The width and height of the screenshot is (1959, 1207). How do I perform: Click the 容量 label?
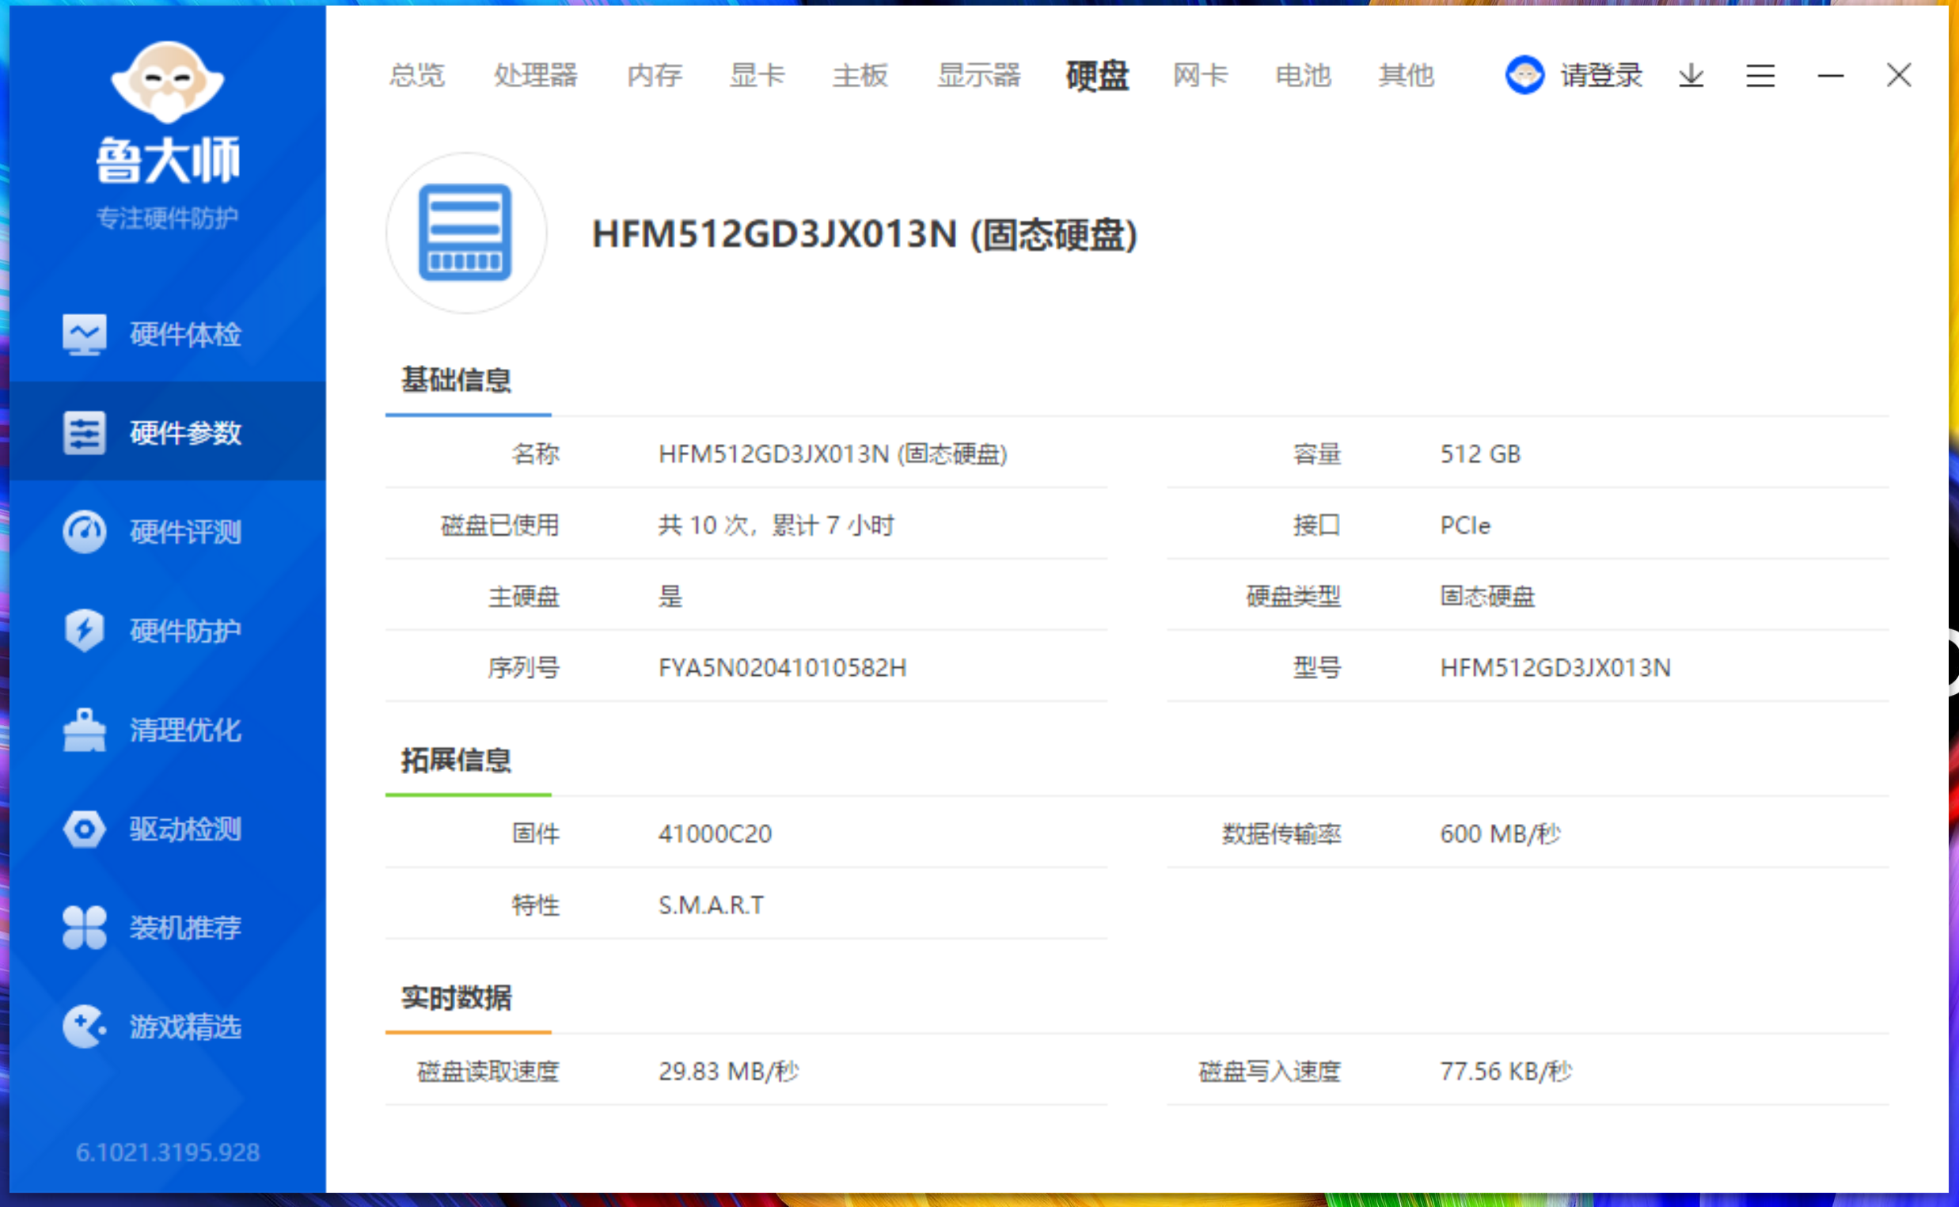(1317, 454)
